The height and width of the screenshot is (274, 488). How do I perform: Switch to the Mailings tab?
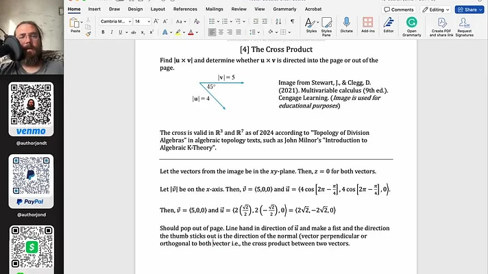coord(214,9)
